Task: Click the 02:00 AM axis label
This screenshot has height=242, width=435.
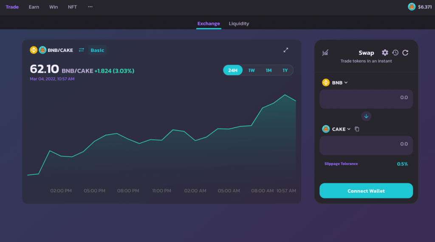Action: tap(195, 191)
